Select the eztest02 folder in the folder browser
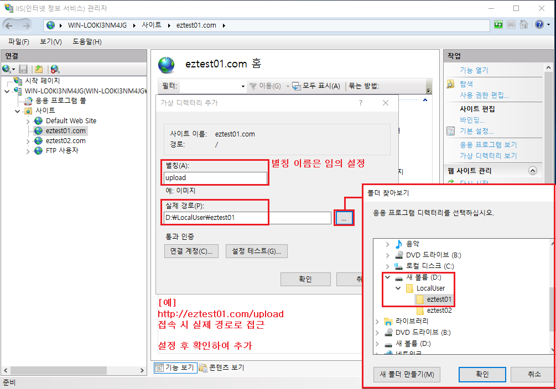This screenshot has height=389, width=556. tap(439, 311)
